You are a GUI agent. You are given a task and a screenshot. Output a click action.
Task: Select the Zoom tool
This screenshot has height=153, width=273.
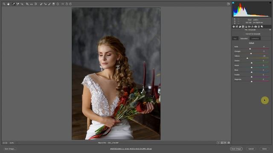click(x=4, y=4)
